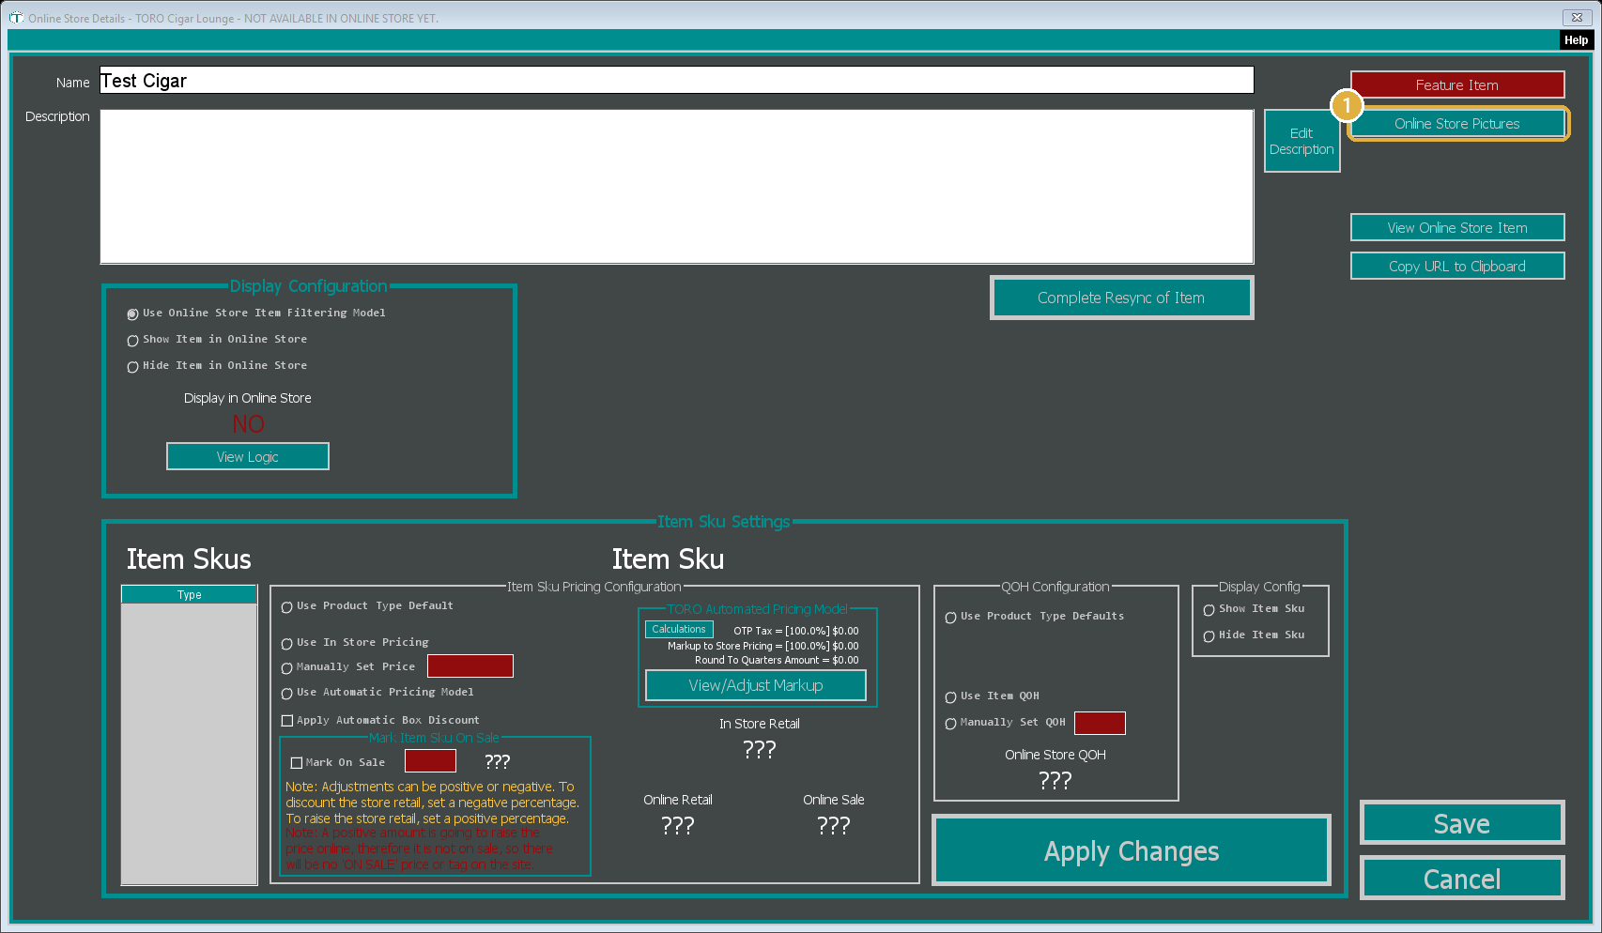The width and height of the screenshot is (1602, 933).
Task: Select Manually Set Price option
Action: pos(348,667)
